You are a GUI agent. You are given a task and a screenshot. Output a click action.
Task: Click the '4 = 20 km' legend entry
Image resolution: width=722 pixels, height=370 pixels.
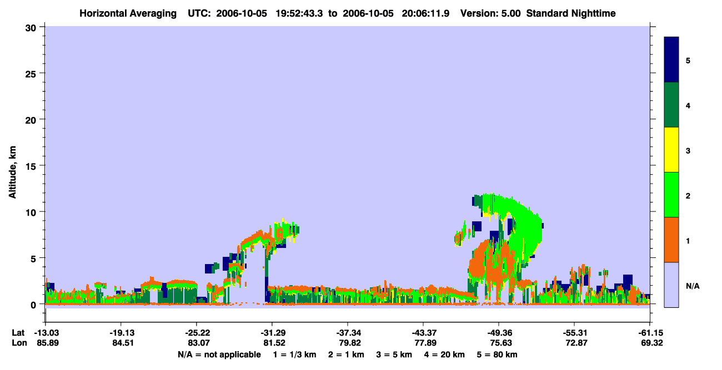click(x=444, y=354)
